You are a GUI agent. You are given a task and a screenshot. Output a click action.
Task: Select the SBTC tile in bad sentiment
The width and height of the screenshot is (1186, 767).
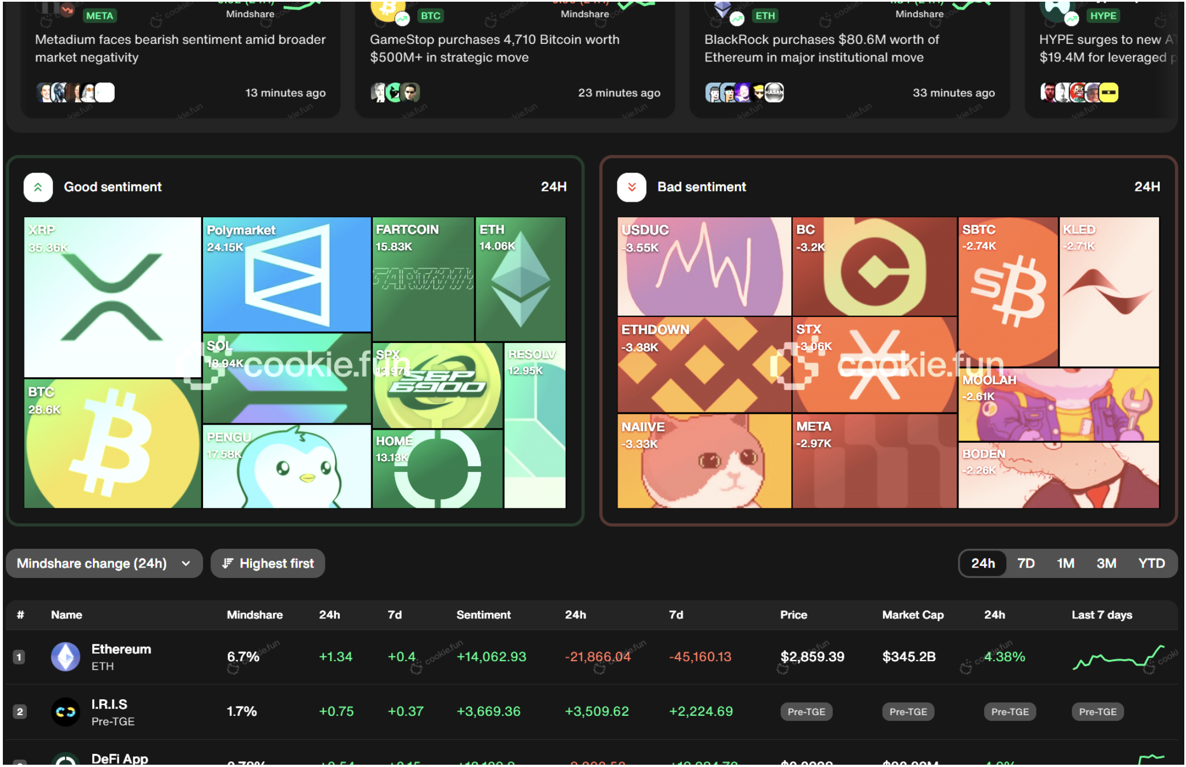point(1008,291)
